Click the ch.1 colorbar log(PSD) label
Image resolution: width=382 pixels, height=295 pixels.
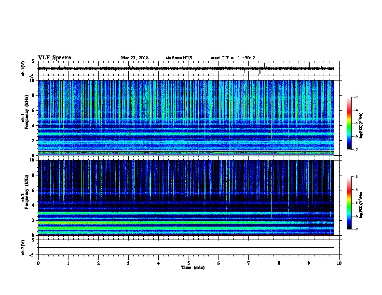(361, 125)
